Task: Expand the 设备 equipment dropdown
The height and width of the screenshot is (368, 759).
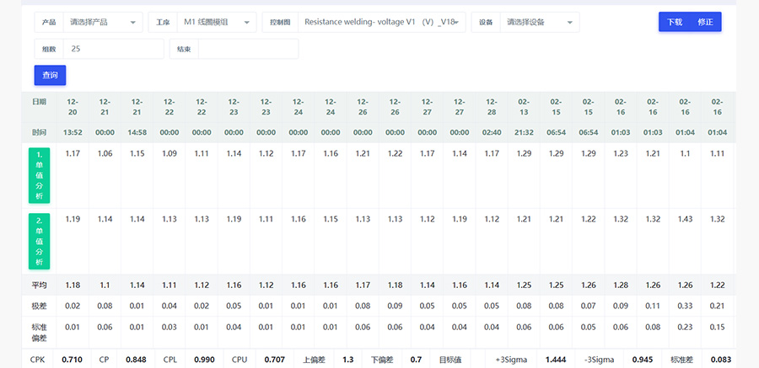Action: (539, 22)
